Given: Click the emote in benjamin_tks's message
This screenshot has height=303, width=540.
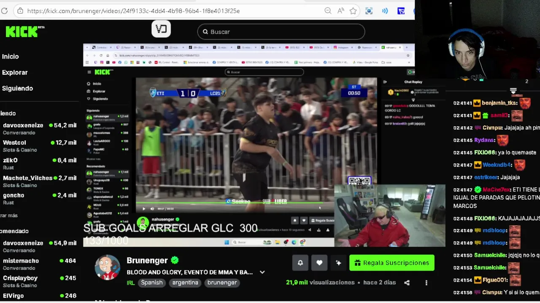Looking at the screenshot, I should tap(525, 103).
